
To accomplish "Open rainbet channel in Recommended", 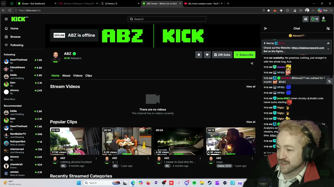I will 23,173.
